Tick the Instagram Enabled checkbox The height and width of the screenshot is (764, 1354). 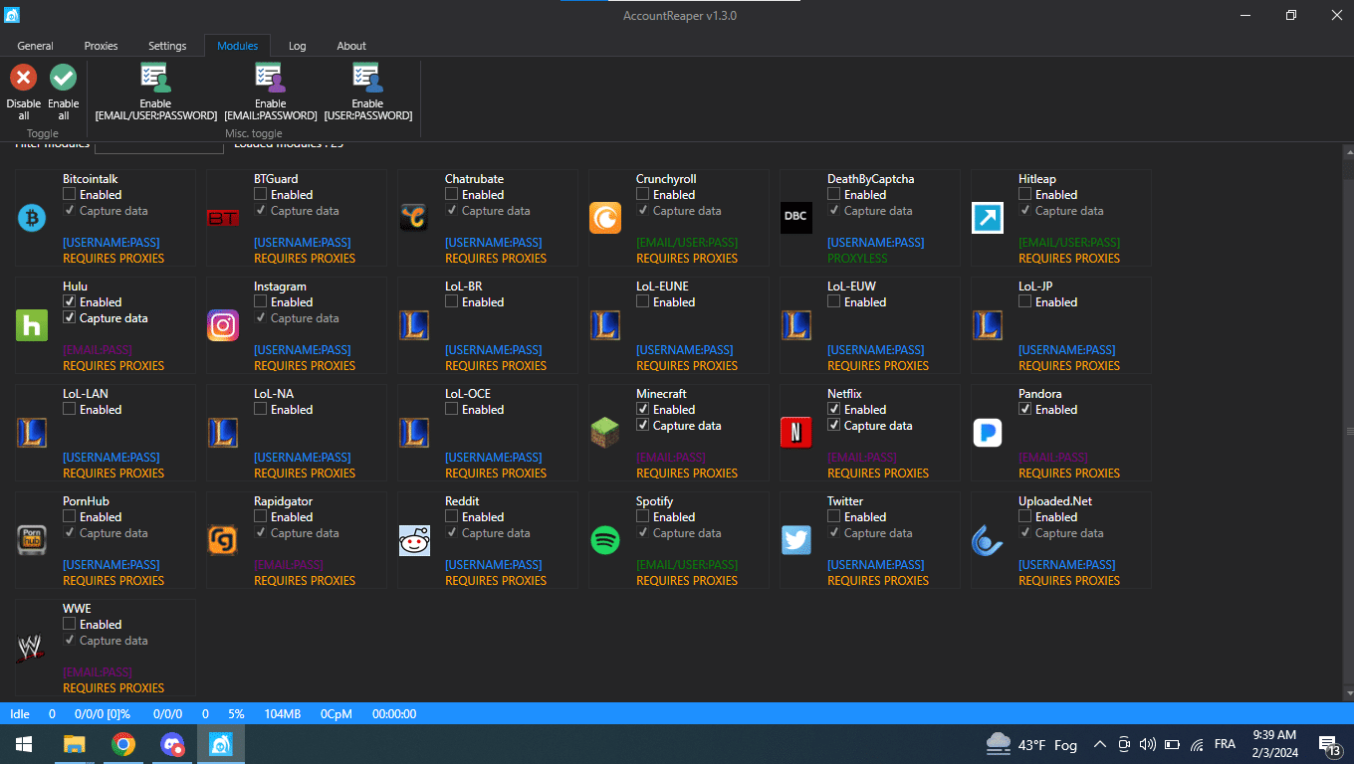click(261, 302)
